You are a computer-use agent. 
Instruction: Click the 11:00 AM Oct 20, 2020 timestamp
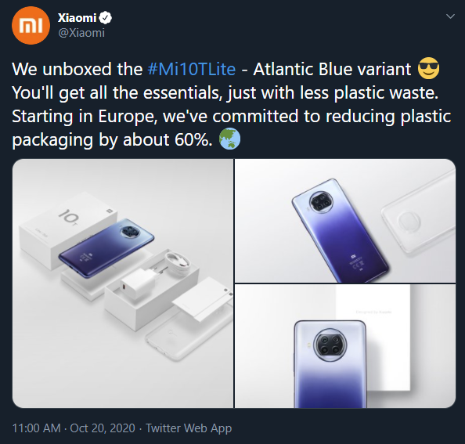click(74, 428)
